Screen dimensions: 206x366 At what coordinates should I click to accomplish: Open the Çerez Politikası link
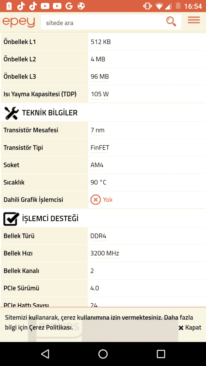50,327
